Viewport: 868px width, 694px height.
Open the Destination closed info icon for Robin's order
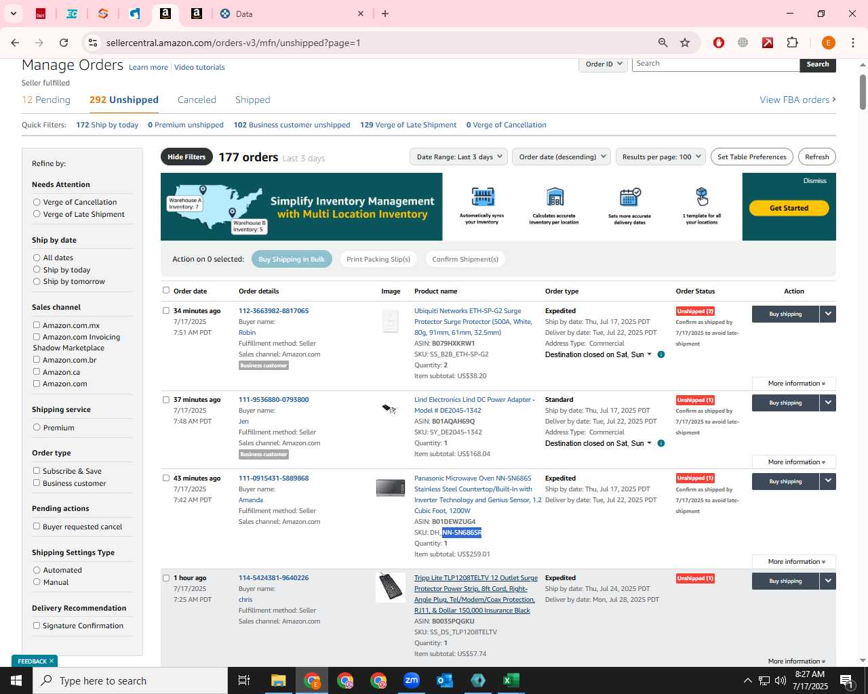coord(661,354)
